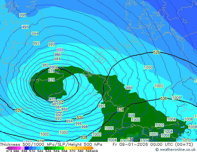Click the map title 'Thickness 500/1000 hPa/SLP/Height 500 hPa'

click(51, 144)
